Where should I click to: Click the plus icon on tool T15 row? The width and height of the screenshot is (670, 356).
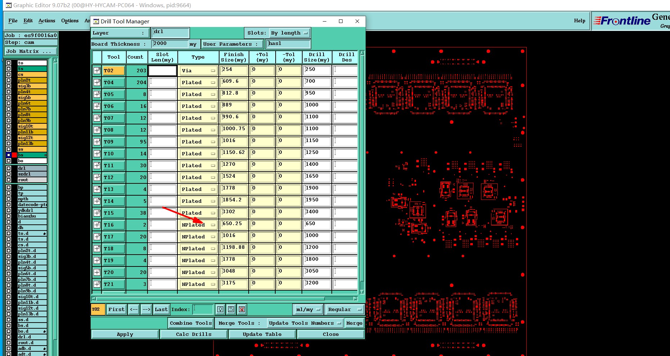(97, 213)
